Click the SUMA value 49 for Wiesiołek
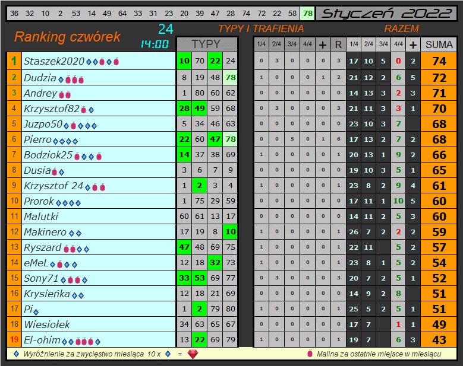The image size is (463, 366). [x=439, y=324]
